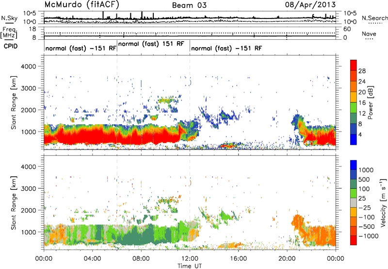This screenshot has height=269, width=388.
Task: Click the CPID row label
Action: pyautogui.click(x=11, y=46)
